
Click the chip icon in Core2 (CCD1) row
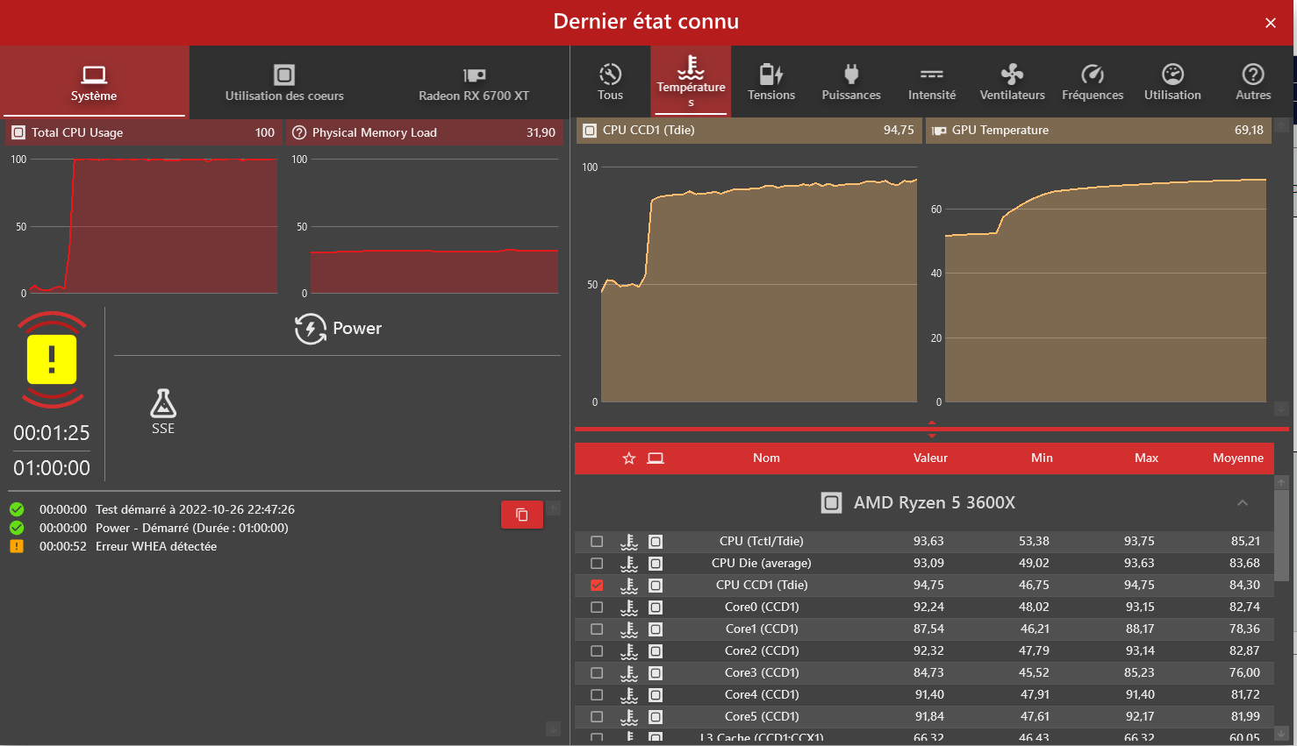click(656, 651)
